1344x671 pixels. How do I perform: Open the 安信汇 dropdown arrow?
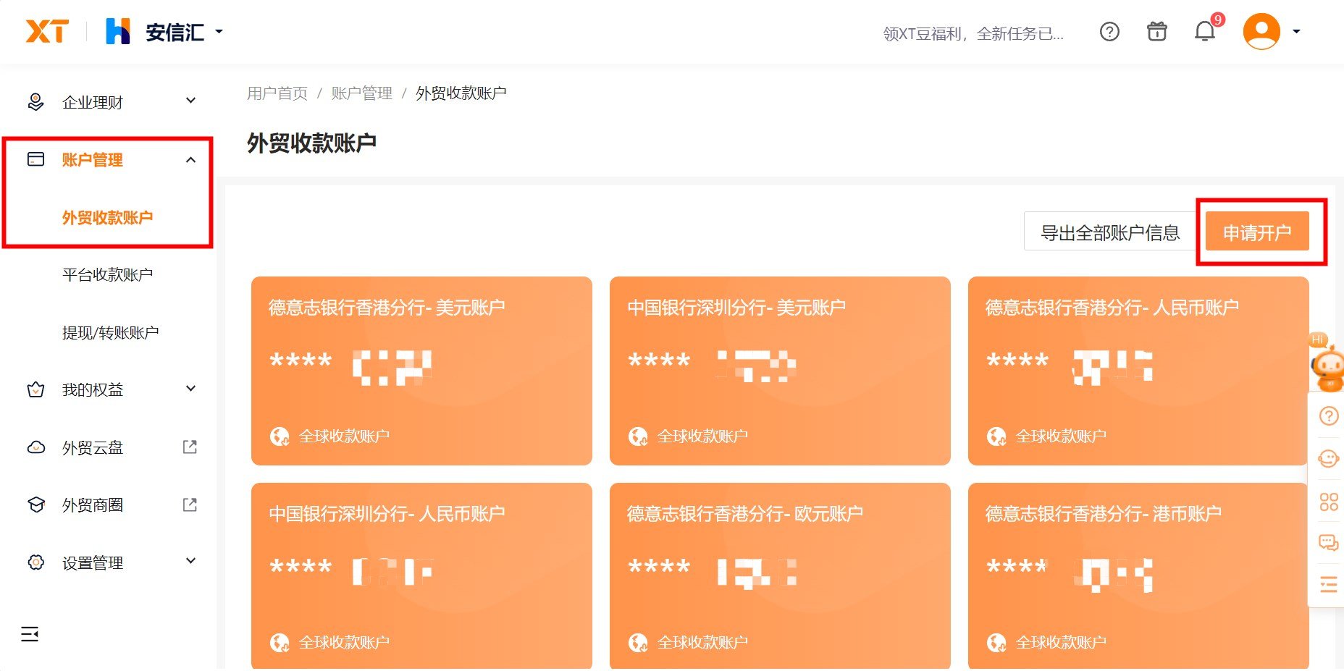click(x=219, y=32)
